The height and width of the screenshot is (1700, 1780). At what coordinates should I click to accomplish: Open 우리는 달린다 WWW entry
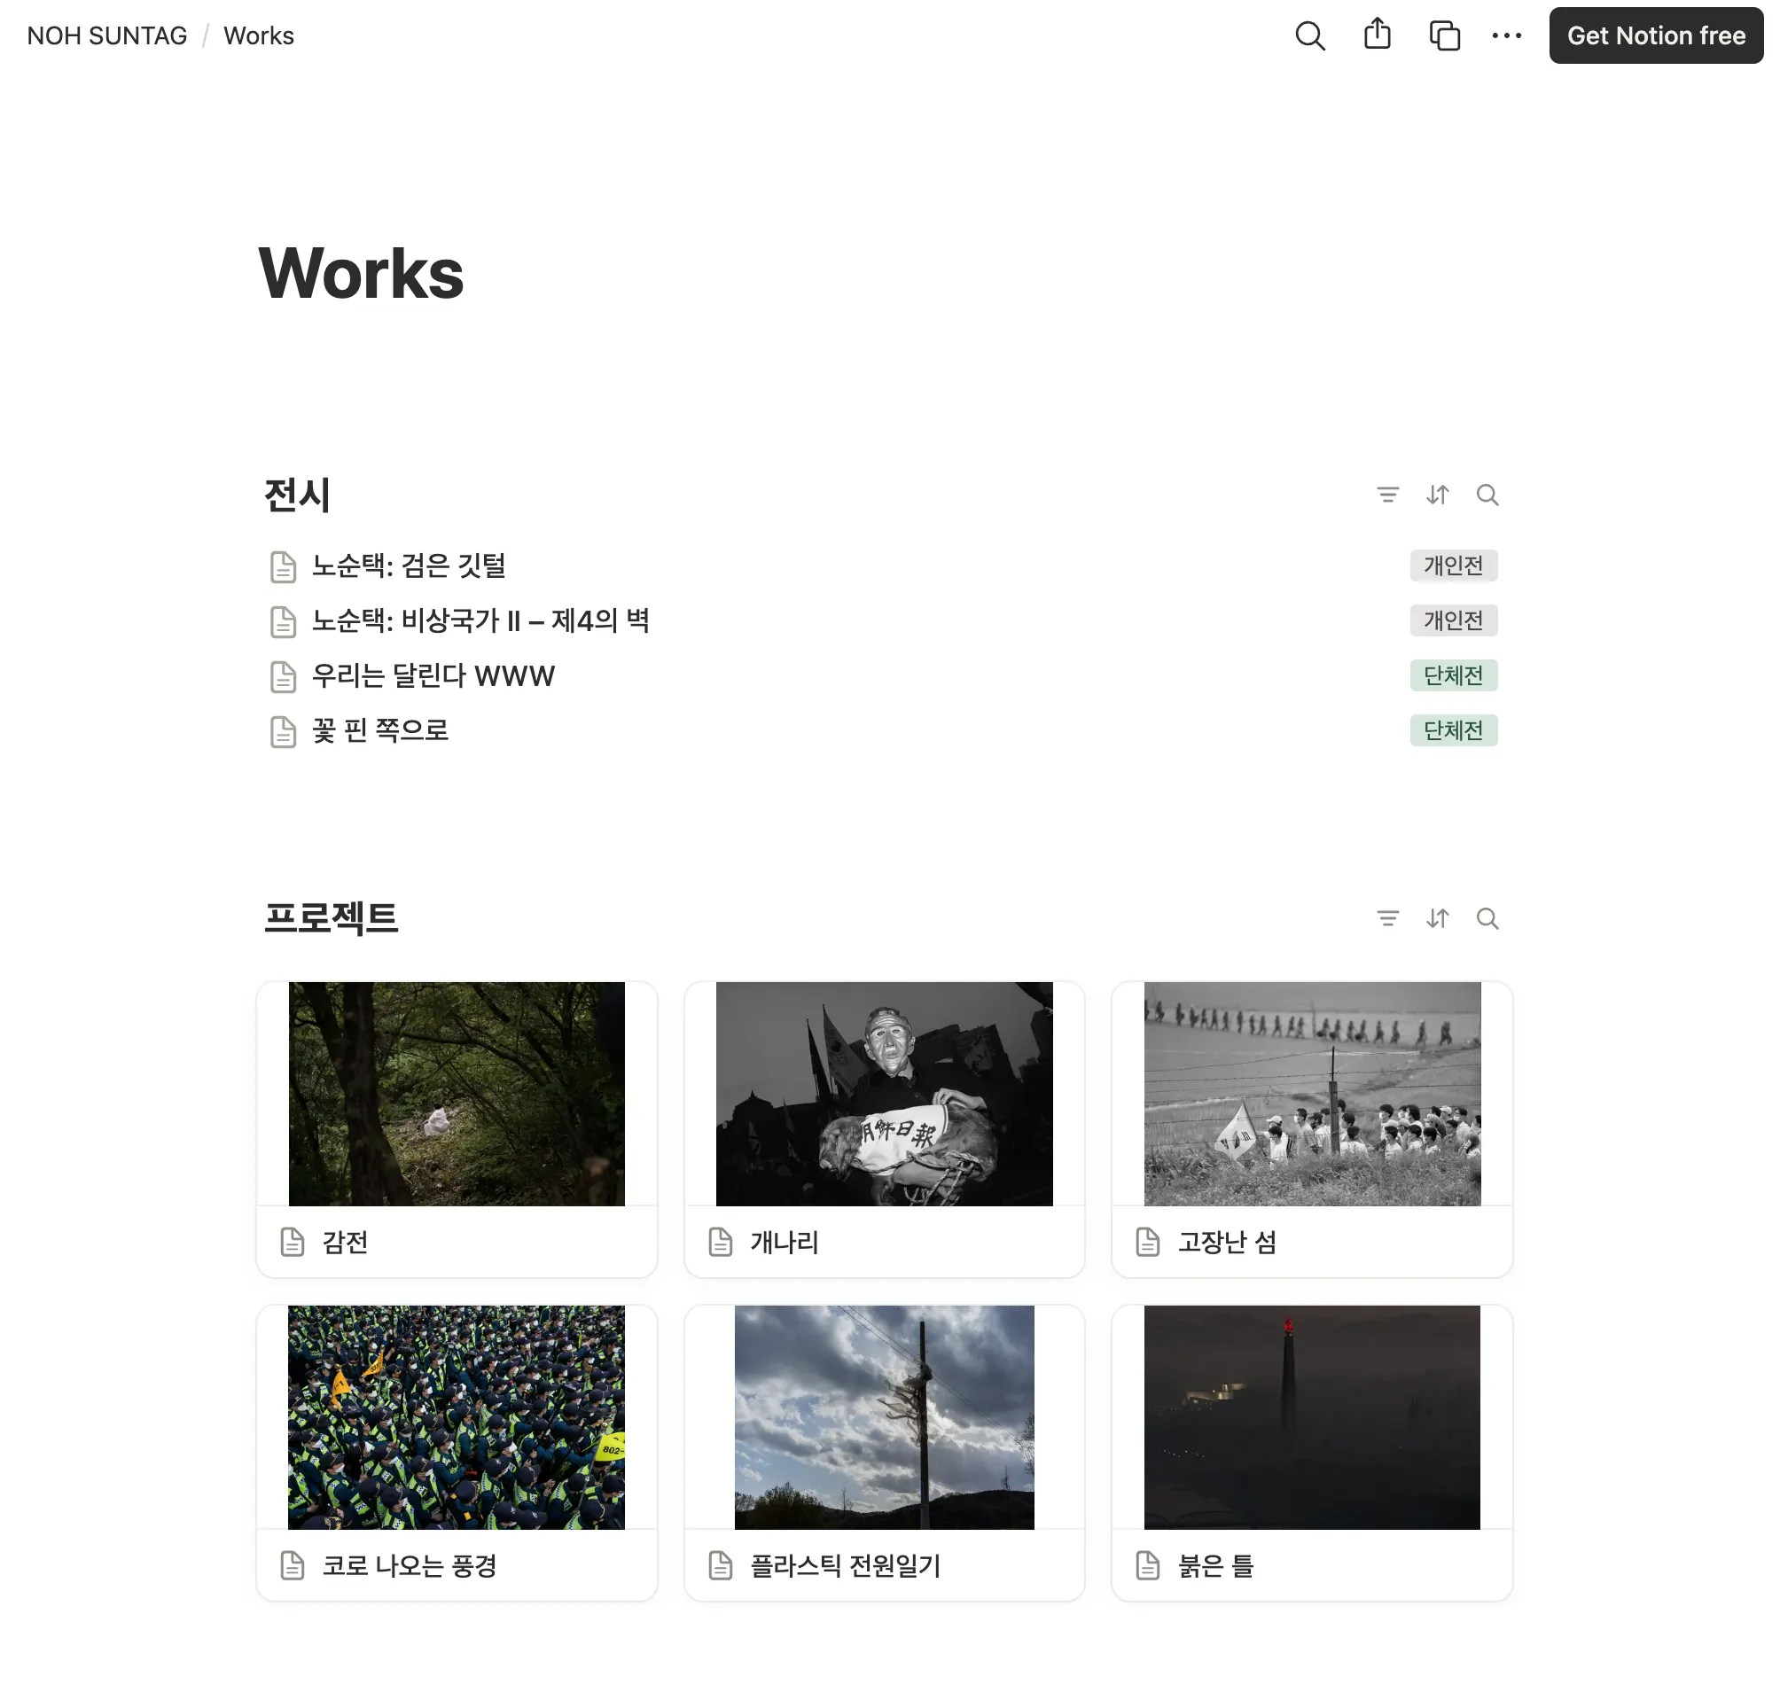(433, 675)
